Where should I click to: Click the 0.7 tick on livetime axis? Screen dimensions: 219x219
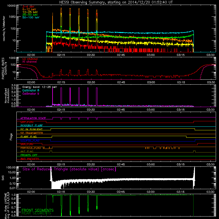point(14,207)
